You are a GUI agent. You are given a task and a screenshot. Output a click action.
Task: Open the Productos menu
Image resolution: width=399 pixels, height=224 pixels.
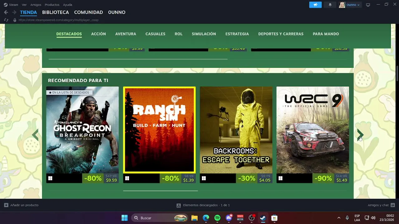pos(52,5)
